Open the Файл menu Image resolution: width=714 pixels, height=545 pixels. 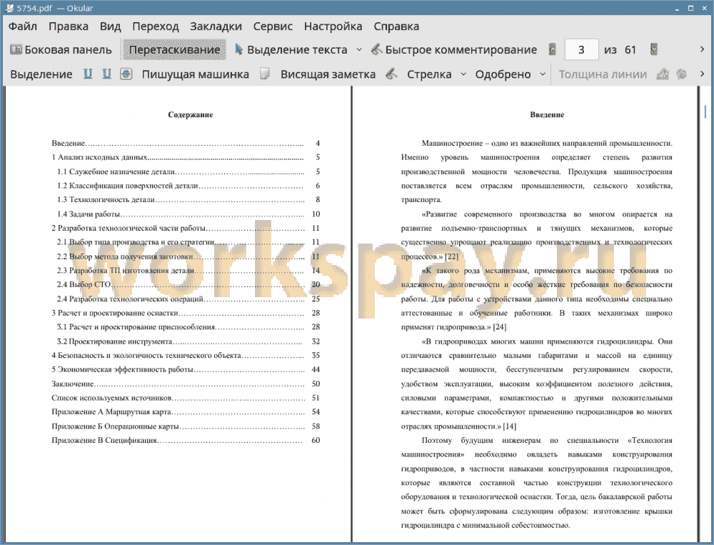23,26
